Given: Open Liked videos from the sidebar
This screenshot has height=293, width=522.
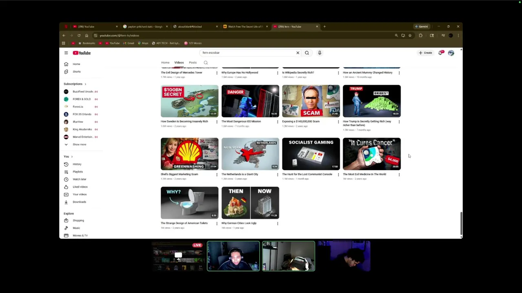Looking at the screenshot, I should click(x=80, y=187).
